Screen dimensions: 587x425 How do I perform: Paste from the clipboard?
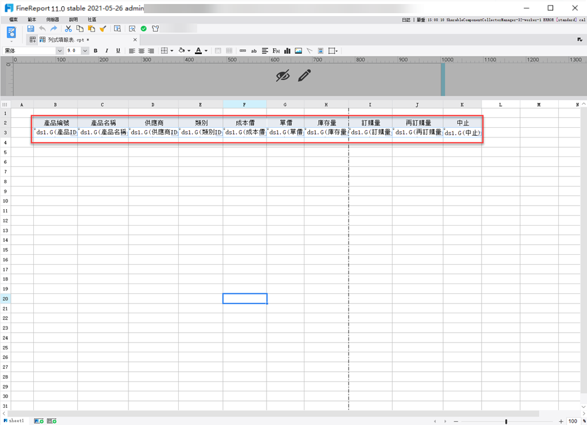point(91,29)
